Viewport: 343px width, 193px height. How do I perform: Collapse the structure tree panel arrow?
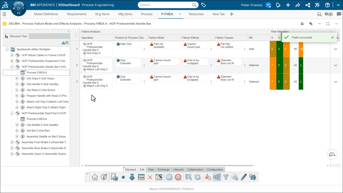(x=68, y=31)
